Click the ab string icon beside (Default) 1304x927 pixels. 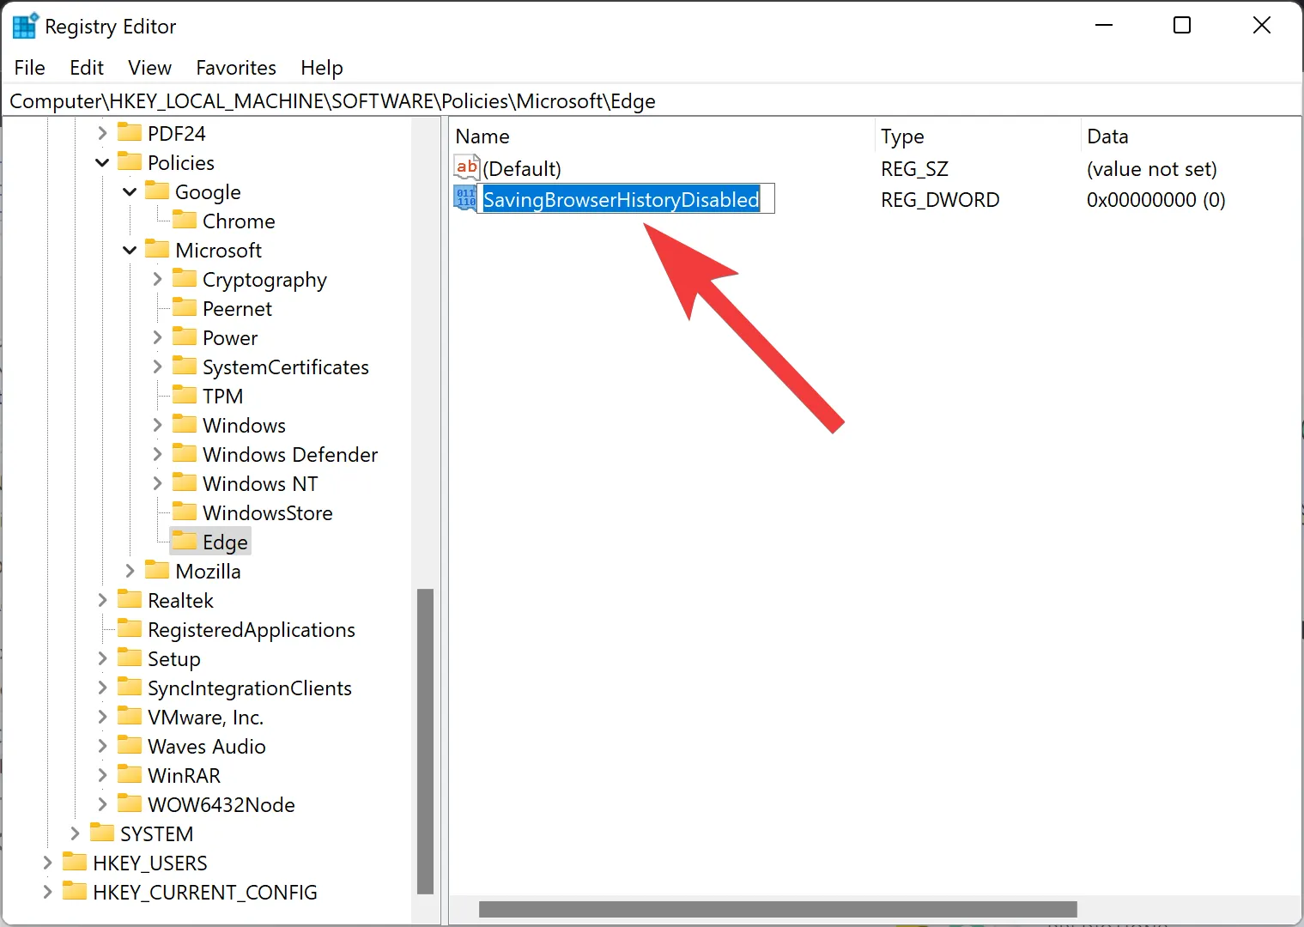click(466, 167)
